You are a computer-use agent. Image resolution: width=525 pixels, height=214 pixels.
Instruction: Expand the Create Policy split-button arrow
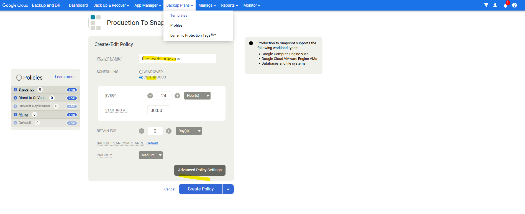tap(228, 189)
